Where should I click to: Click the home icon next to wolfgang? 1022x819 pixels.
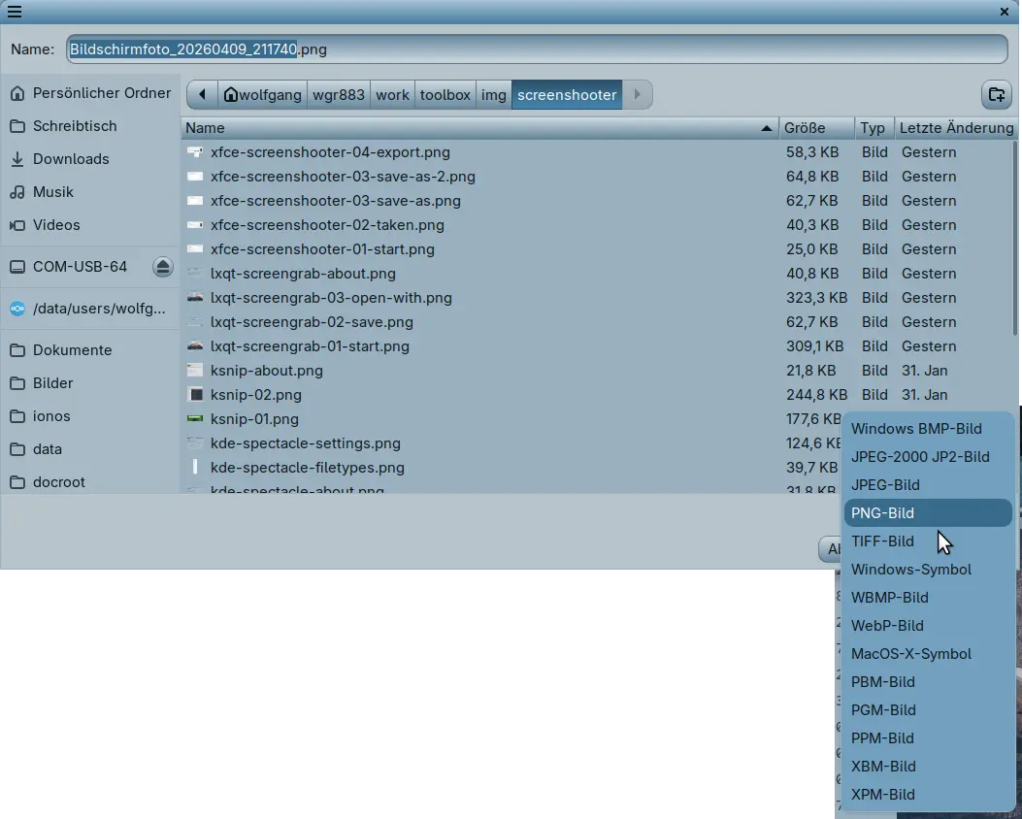click(x=230, y=94)
